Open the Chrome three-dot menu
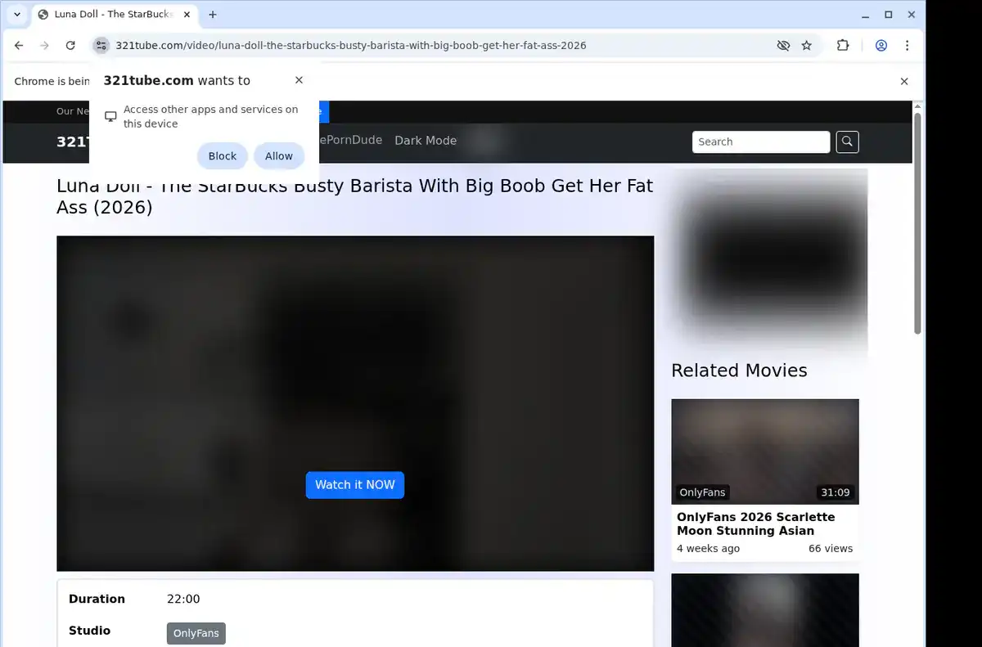Screen dimensions: 982x647 point(907,46)
